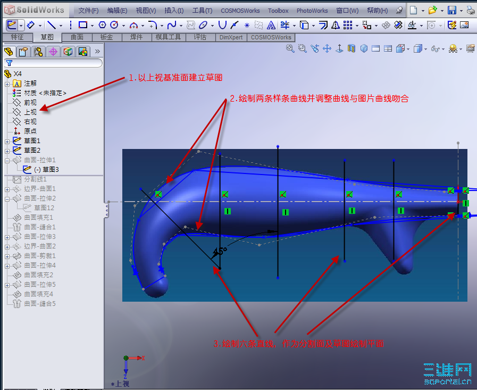Screen dimensions: 477x390
Task: Open the Spline tool dropdown arrow
Action: [181, 26]
